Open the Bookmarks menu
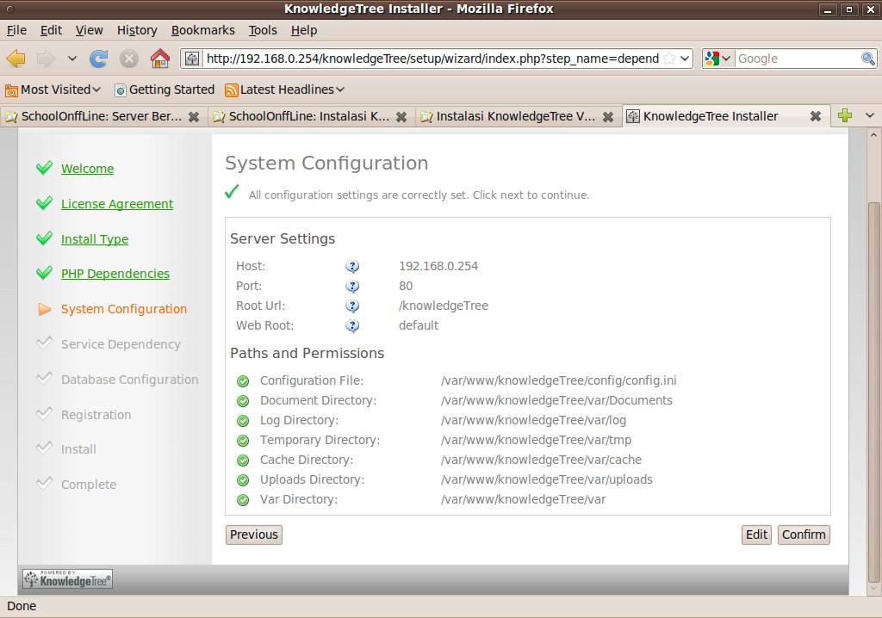 tap(202, 30)
